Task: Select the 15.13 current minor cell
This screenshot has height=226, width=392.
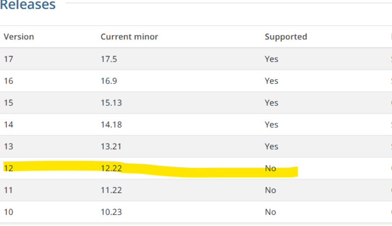Action: point(111,103)
